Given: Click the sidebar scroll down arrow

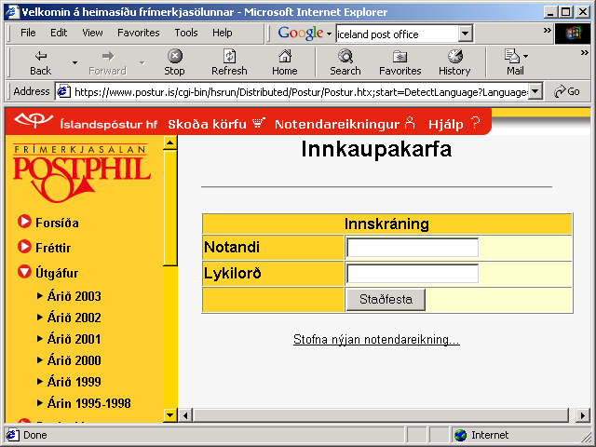Looking at the screenshot, I should click(169, 415).
